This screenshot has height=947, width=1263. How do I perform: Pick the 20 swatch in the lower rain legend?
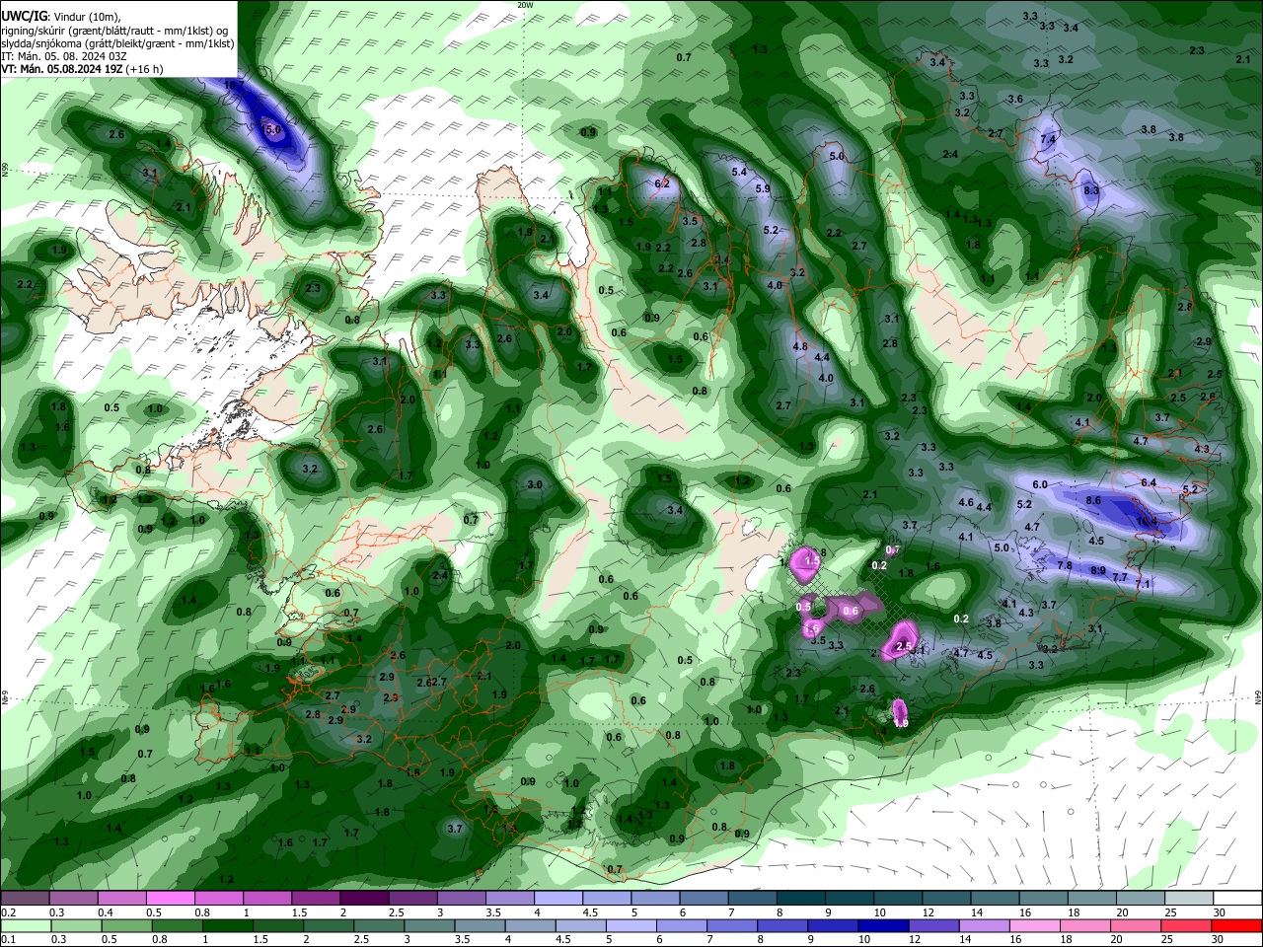point(1136,925)
